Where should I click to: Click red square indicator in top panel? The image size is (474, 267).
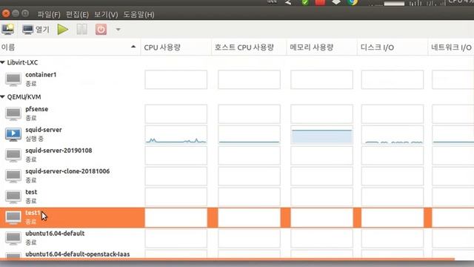tap(320, 2)
